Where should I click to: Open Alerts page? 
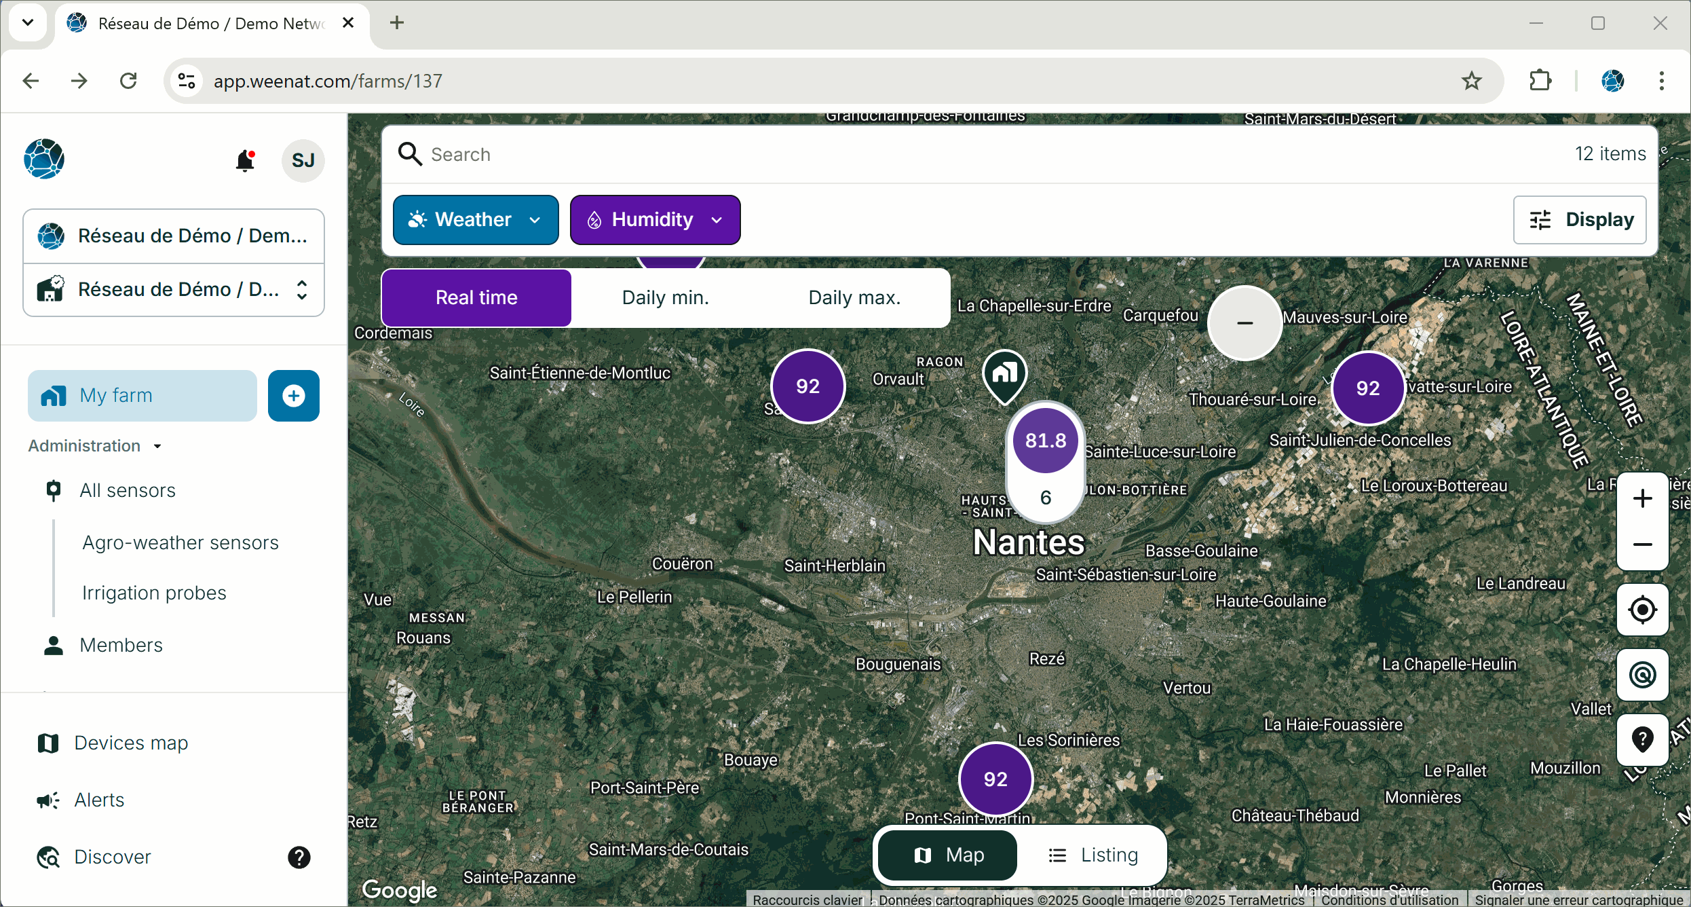pyautogui.click(x=99, y=800)
